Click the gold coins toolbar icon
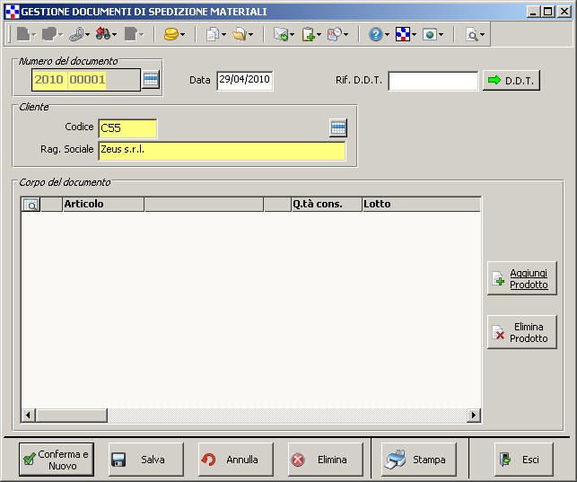The height and width of the screenshot is (482, 577). tap(170, 34)
